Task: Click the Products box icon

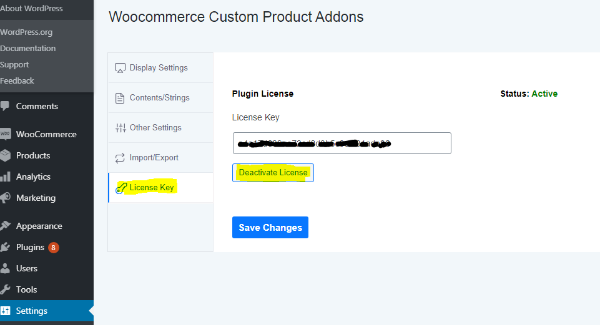Action: 5,155
